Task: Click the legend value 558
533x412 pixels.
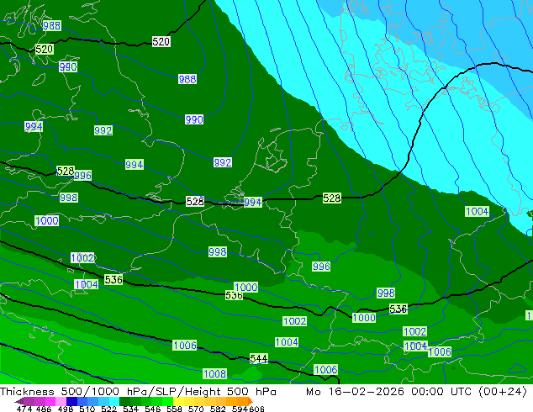Action: click(174, 409)
